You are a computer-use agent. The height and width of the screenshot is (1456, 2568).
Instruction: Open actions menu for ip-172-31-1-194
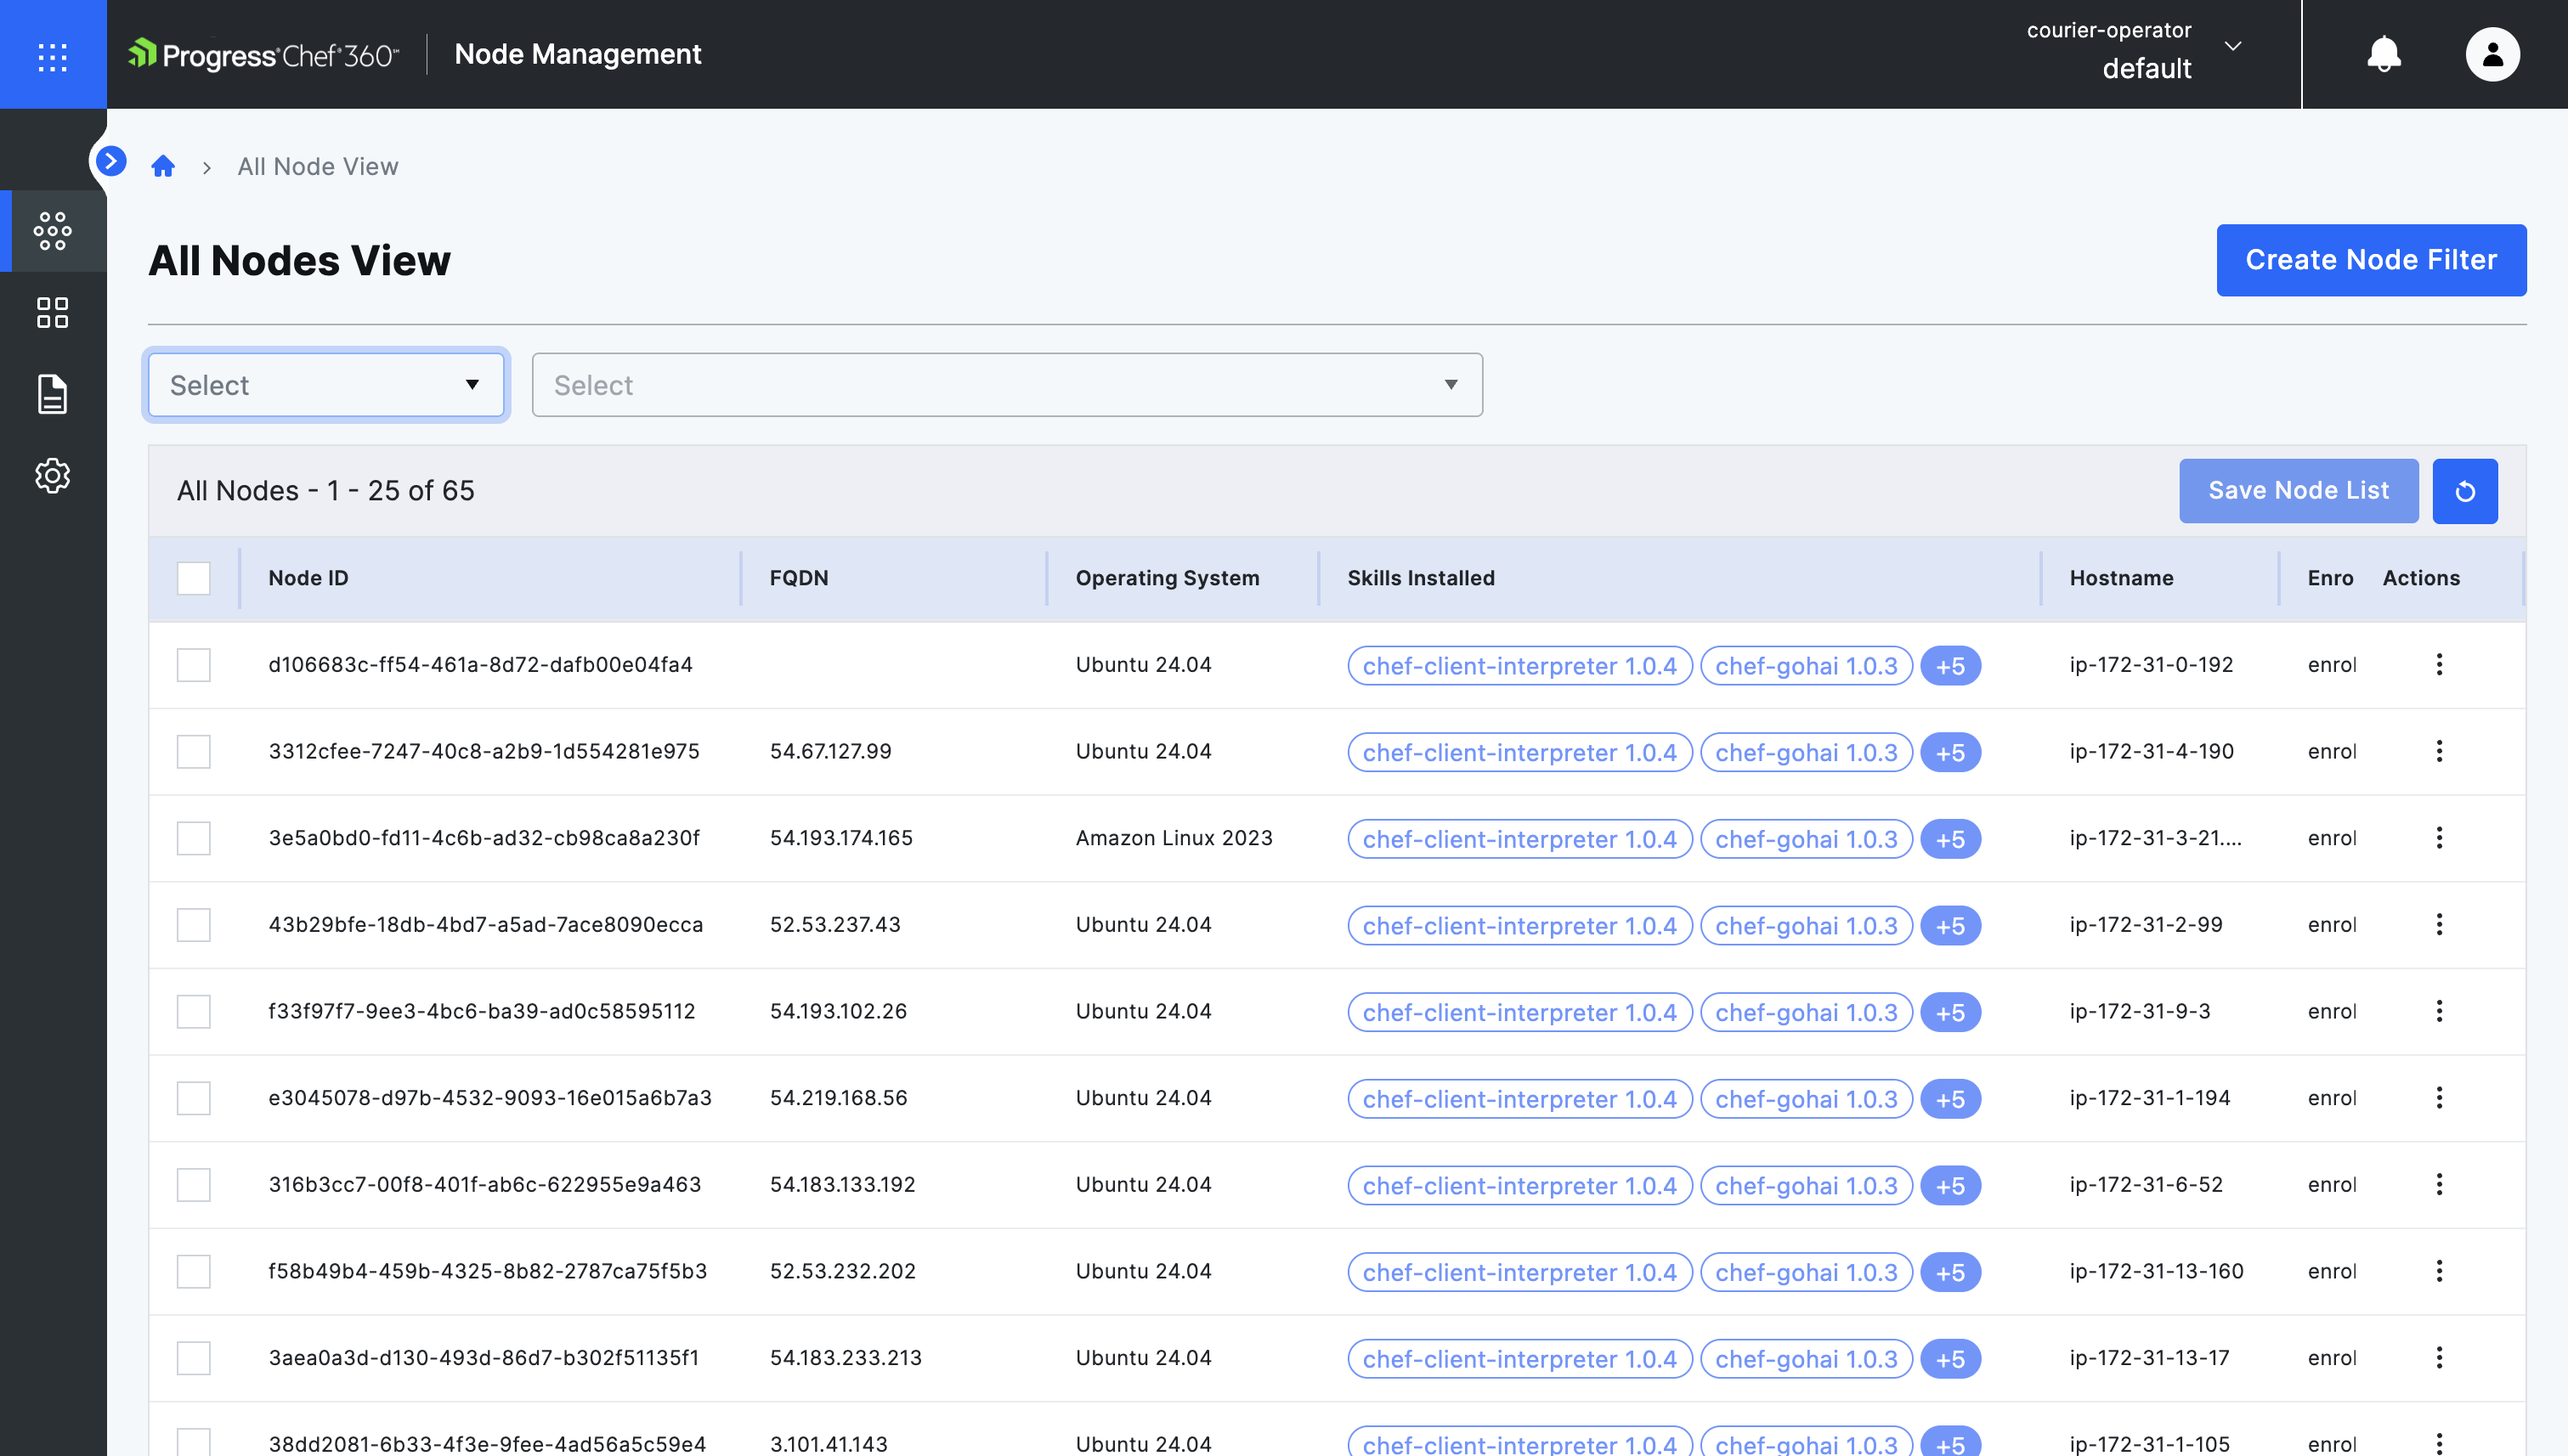[x=2439, y=1097]
